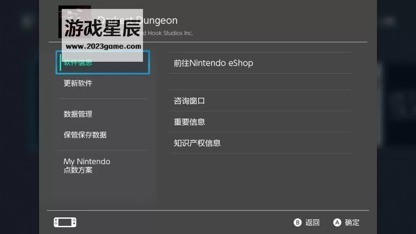The image size is (416, 234).
Task: Click the Red Hook Studios Inc. publisher text
Action: 167,33
